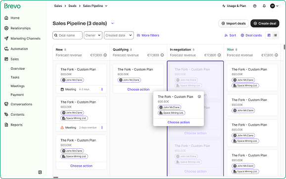The width and height of the screenshot is (286, 179).
Task: Open the notifications bell
Action: pos(264,6)
